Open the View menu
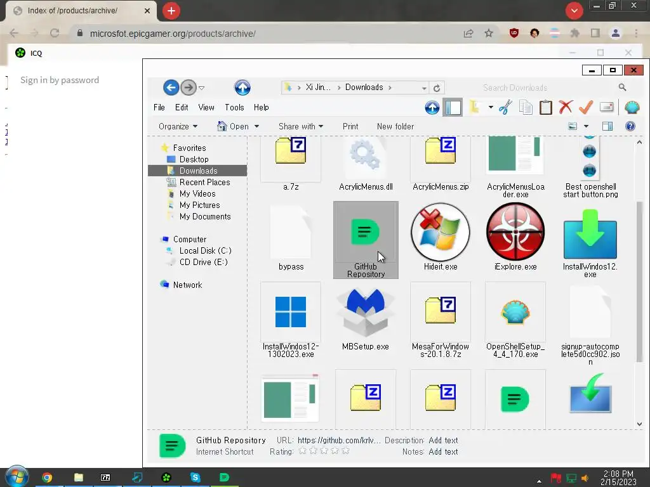 click(x=206, y=107)
